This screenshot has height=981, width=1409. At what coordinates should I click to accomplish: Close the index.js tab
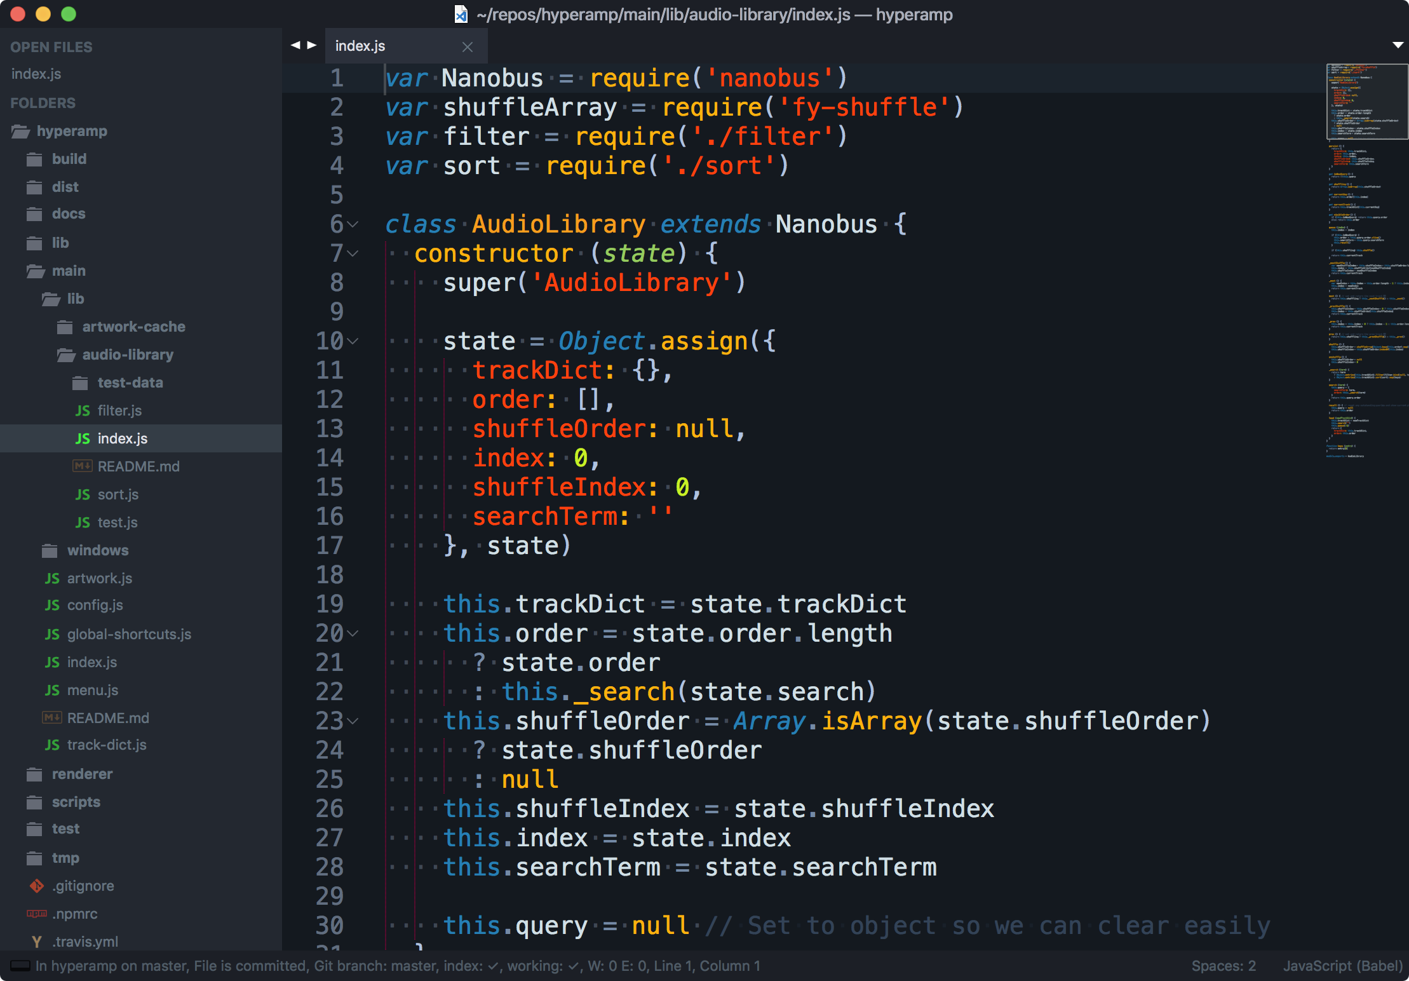tap(468, 46)
